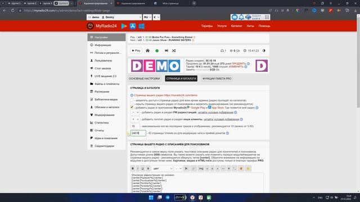Open the color 'цвет' dropdown in editor
The height and width of the screenshot is (202, 360).
tap(163, 168)
